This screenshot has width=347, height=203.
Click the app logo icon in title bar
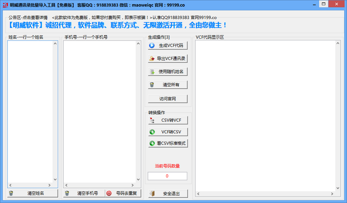[x=5, y=5]
